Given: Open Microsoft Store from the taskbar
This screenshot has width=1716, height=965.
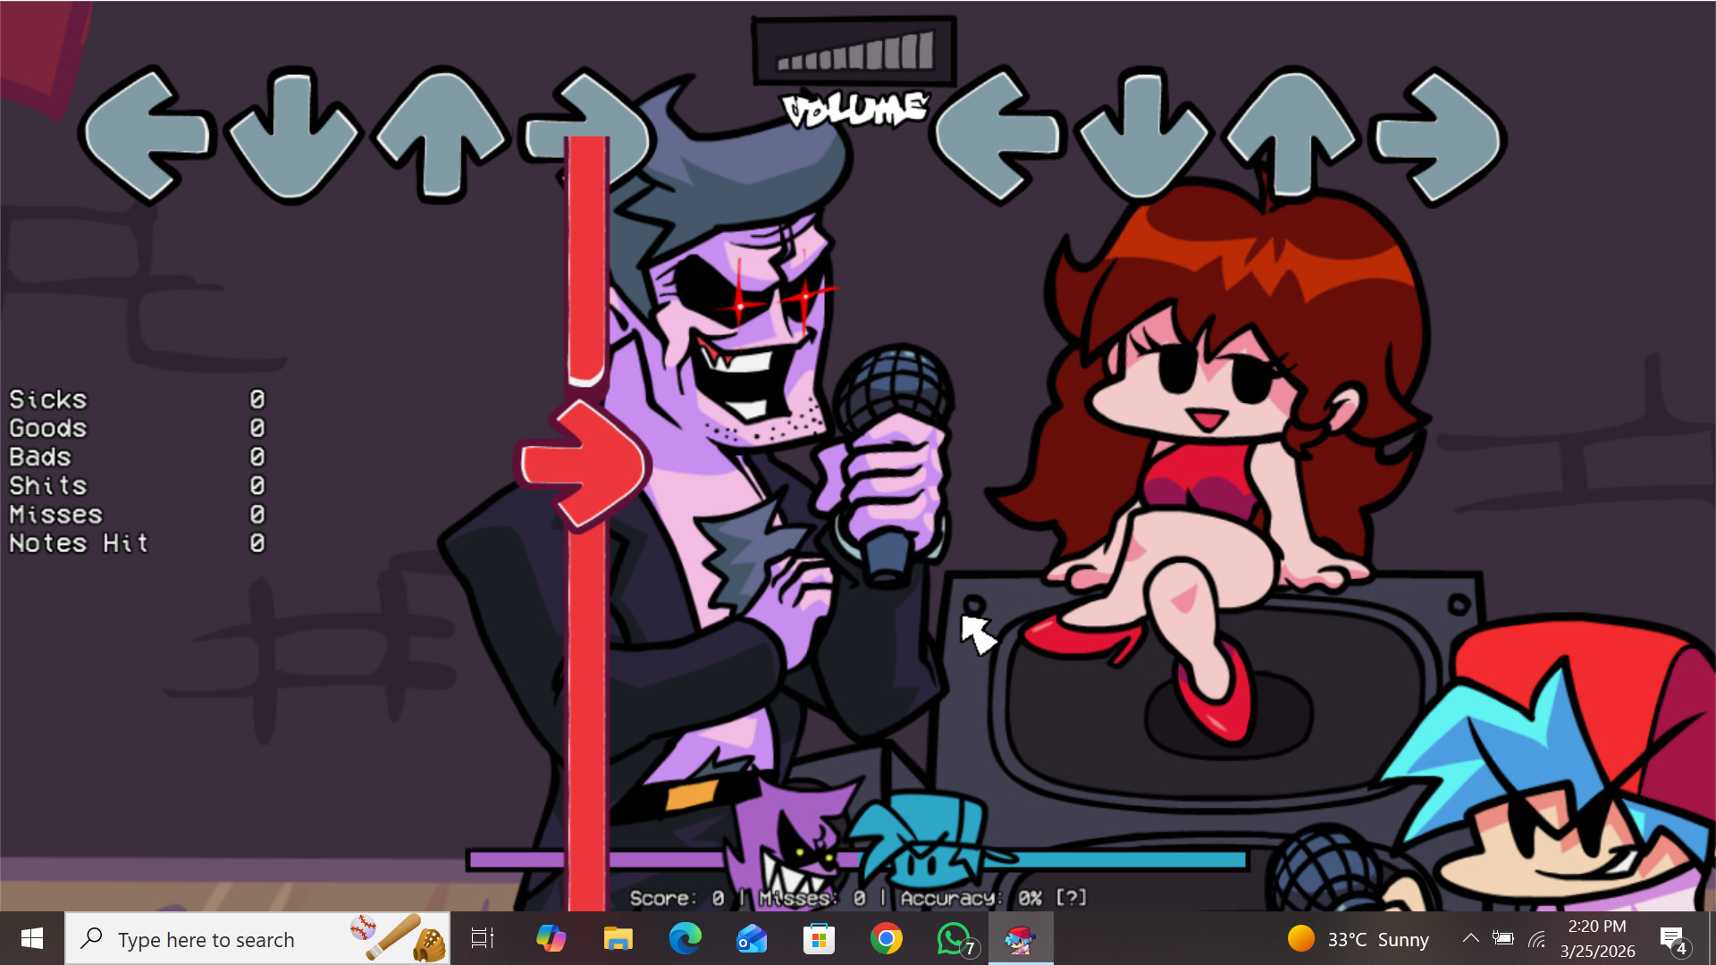Looking at the screenshot, I should (x=819, y=938).
